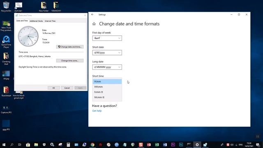
Task: Open Access from taskbar
Action: 149,145
